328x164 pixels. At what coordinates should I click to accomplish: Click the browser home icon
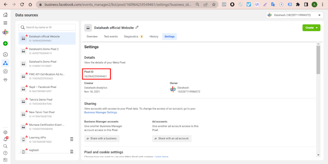30,4
